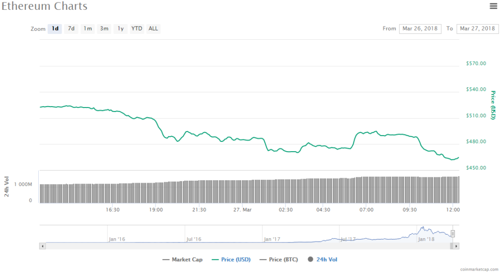Toggle the 24h Vol series in legend
The width and height of the screenshot is (502, 273).
pyautogui.click(x=322, y=259)
